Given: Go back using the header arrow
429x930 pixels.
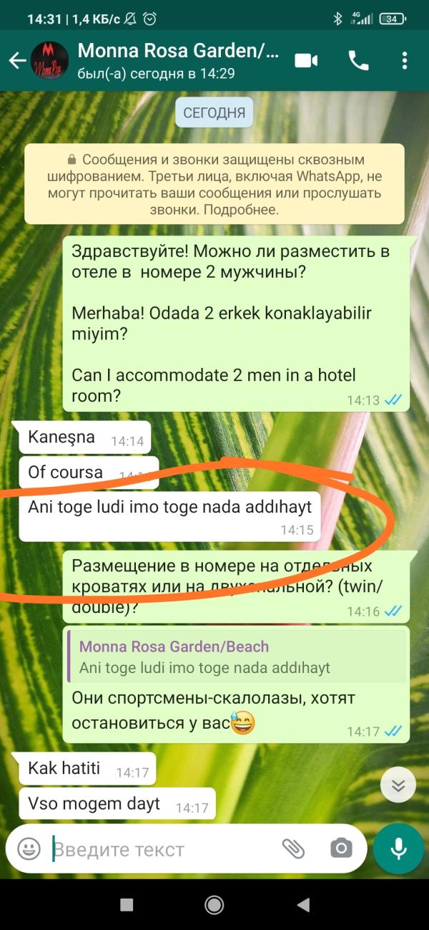Looking at the screenshot, I should (x=17, y=61).
